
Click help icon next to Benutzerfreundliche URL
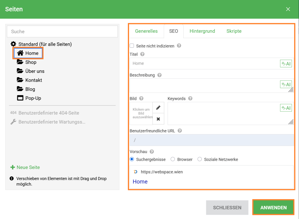point(180,131)
